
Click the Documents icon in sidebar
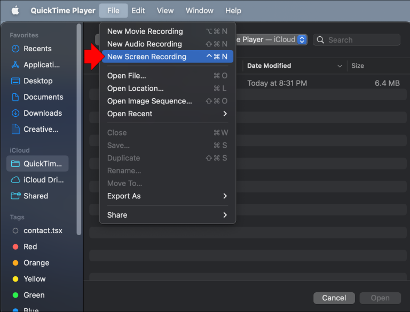coord(15,97)
